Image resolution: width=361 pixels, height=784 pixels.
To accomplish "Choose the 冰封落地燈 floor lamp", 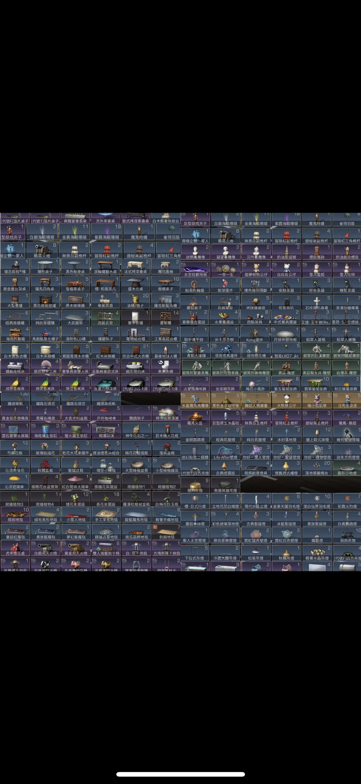I will coord(286,435).
